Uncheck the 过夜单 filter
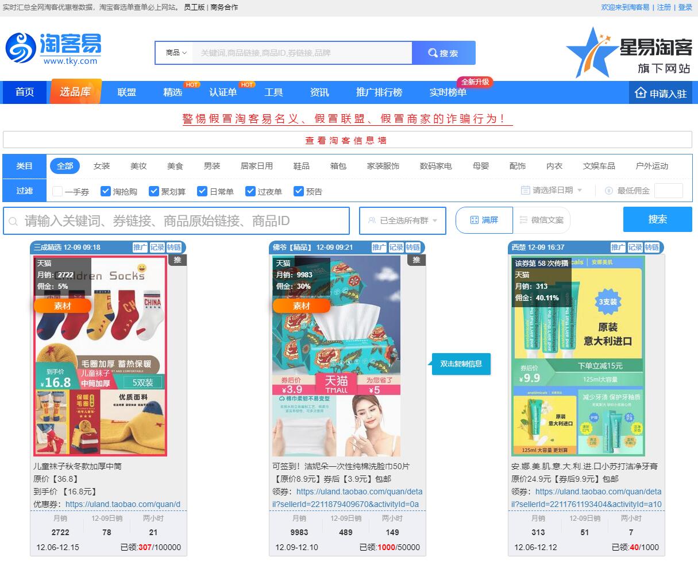The height and width of the screenshot is (565, 698). tap(250, 191)
